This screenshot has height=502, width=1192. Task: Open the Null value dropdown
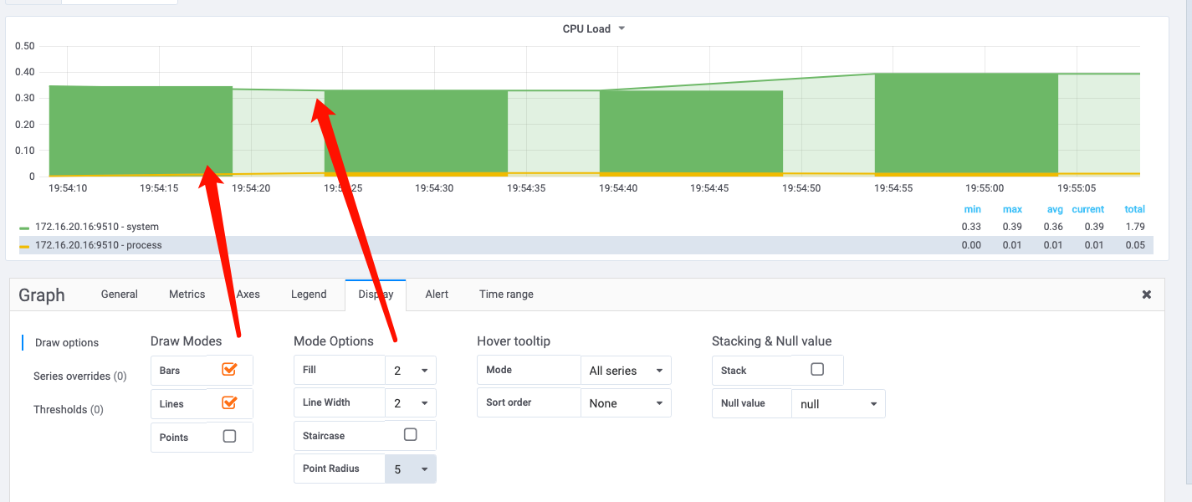837,404
